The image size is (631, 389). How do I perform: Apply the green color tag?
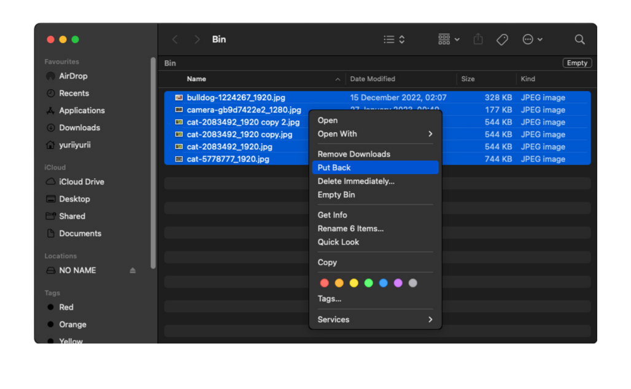click(368, 283)
